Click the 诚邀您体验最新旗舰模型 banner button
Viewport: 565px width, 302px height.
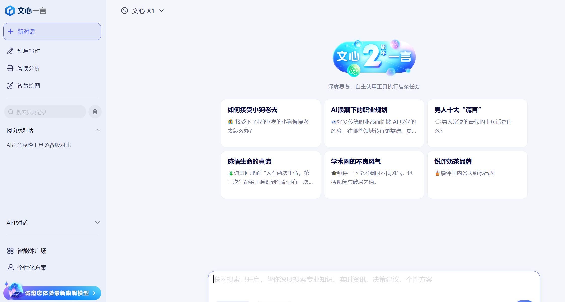tap(52, 293)
